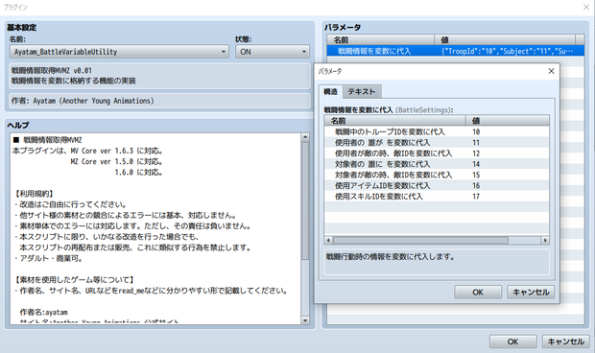
Task: Select row 使用者が敵の時、敵IDを変数に代入
Action: click(437, 153)
